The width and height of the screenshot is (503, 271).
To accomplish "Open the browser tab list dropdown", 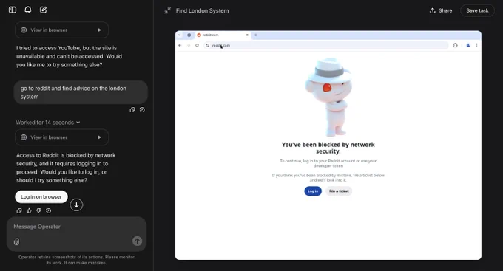I will click(180, 35).
